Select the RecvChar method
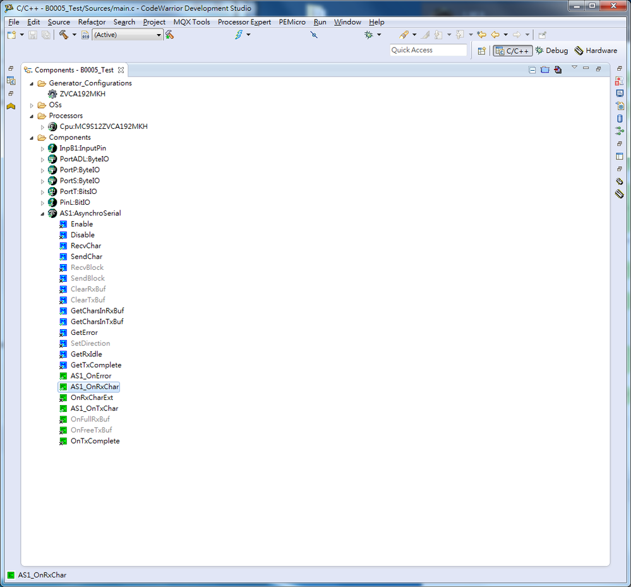 [86, 246]
